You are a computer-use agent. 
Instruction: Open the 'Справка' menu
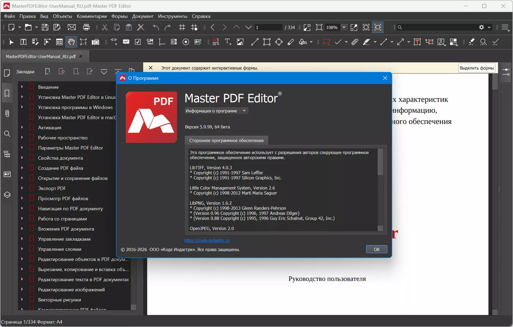(x=201, y=16)
